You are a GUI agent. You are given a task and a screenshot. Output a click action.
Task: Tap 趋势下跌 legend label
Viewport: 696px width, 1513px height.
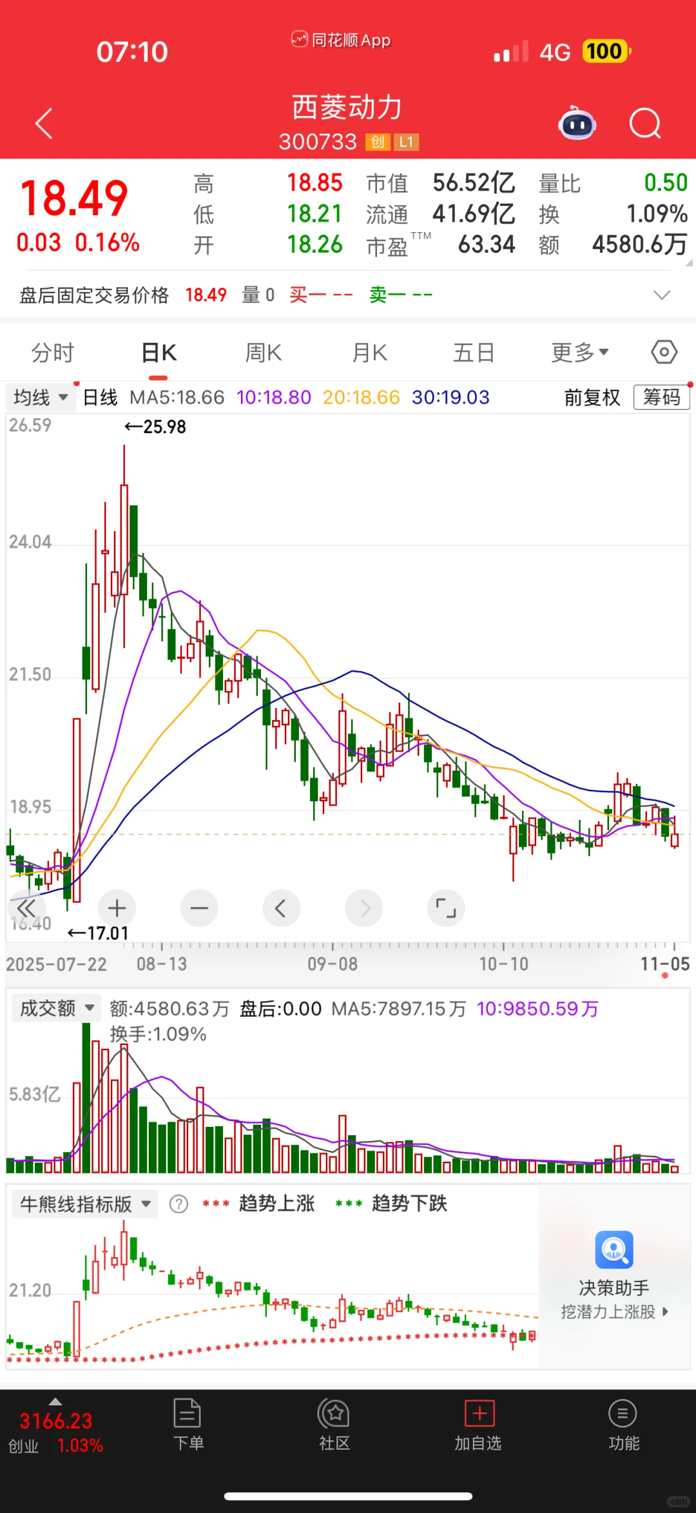click(409, 1203)
